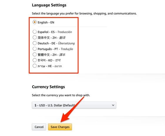The height and width of the screenshot is (136, 165).
Task: Pick the Hebrew - HE radio button
Action: point(35,66)
